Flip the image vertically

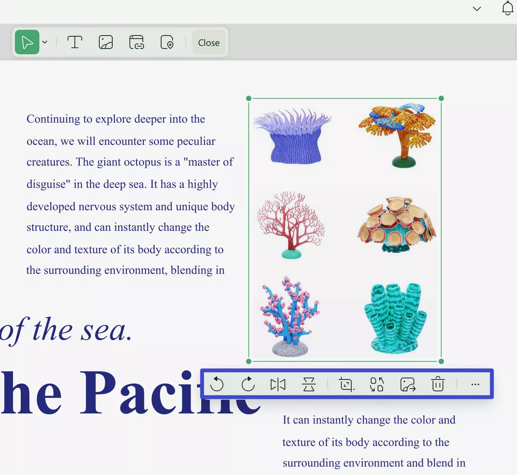pos(309,384)
